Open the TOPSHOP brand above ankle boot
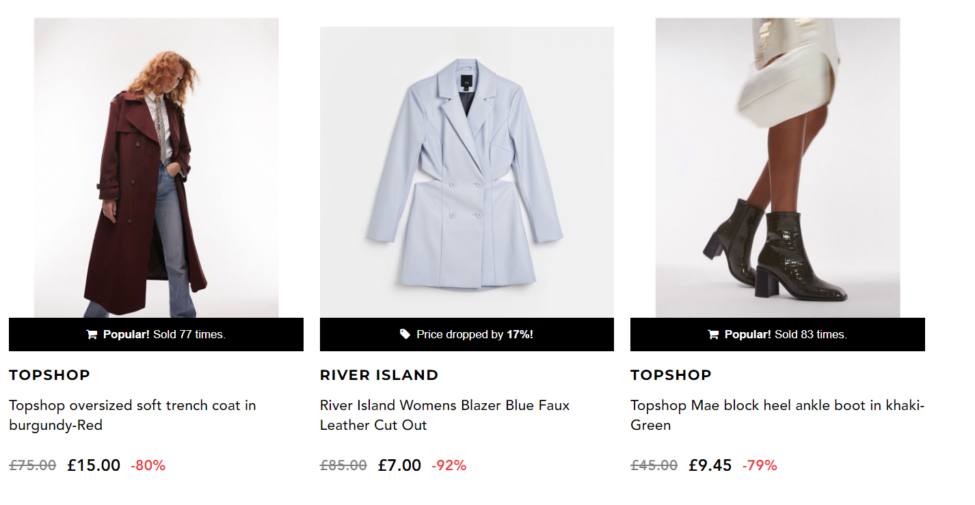 [x=671, y=375]
